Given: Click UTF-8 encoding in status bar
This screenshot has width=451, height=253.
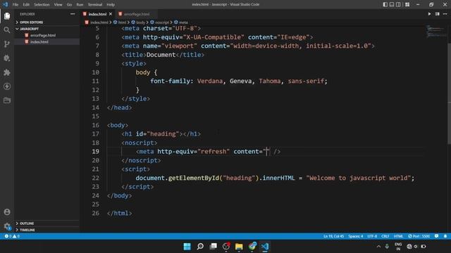Looking at the screenshot, I should (x=372, y=236).
